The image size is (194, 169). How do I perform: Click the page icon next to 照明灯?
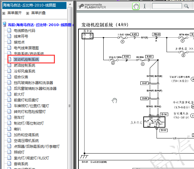tap(9, 152)
